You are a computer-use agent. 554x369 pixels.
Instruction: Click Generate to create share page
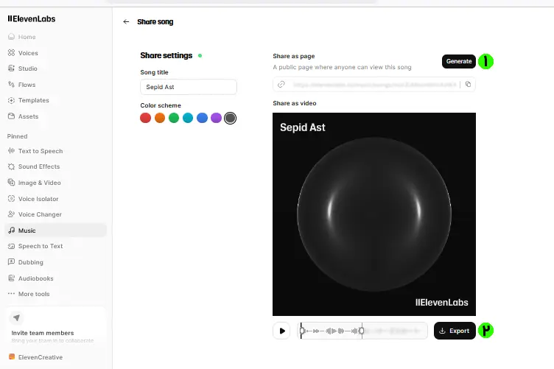click(459, 61)
